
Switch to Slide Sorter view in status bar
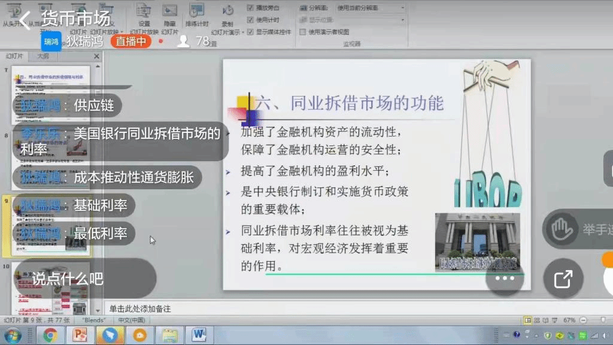click(537, 320)
